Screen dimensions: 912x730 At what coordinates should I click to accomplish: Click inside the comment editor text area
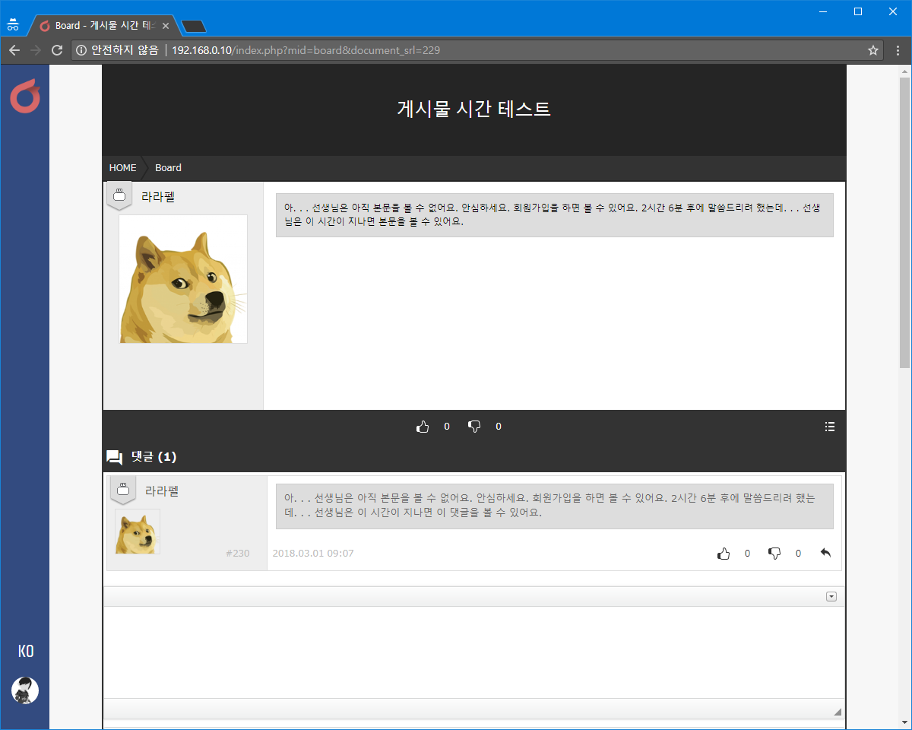pos(474,652)
